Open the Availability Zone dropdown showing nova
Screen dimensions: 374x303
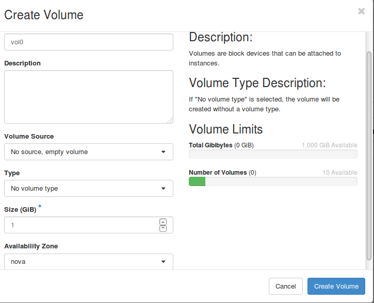click(89, 262)
